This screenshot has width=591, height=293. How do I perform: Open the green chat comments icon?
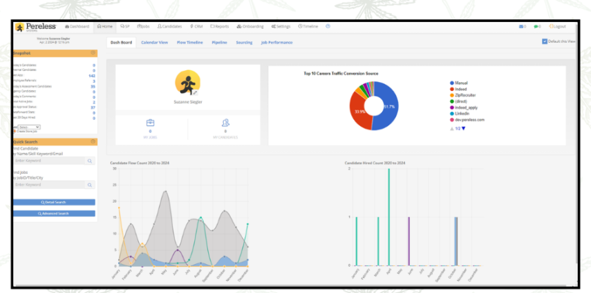(537, 26)
